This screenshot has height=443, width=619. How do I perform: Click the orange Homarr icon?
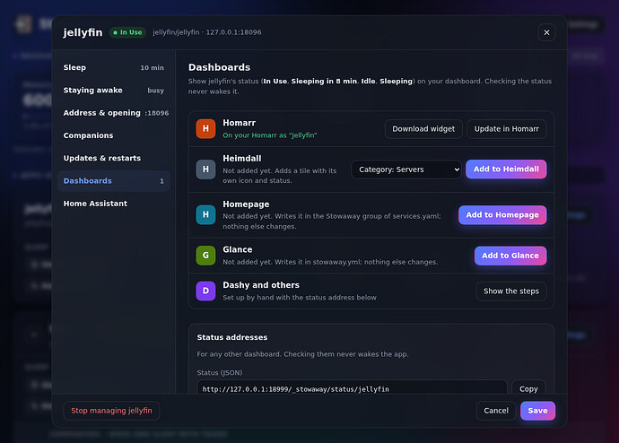point(205,128)
